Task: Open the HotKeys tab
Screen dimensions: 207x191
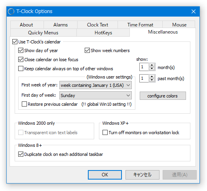Action: (x=103, y=32)
